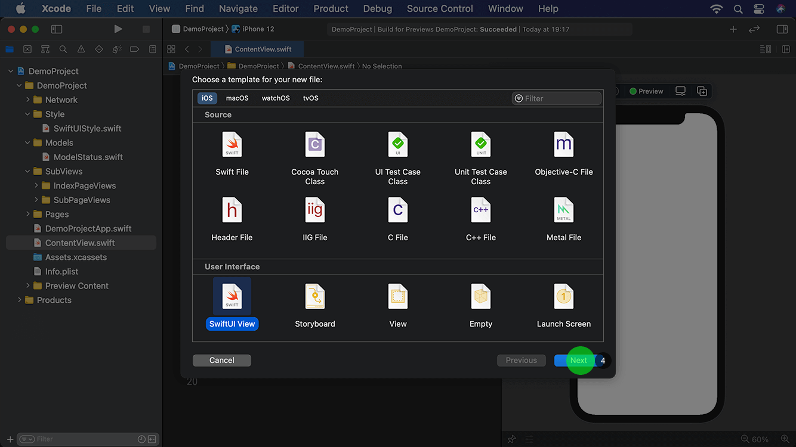Select the Swift File template
796x447 pixels.
pyautogui.click(x=232, y=154)
